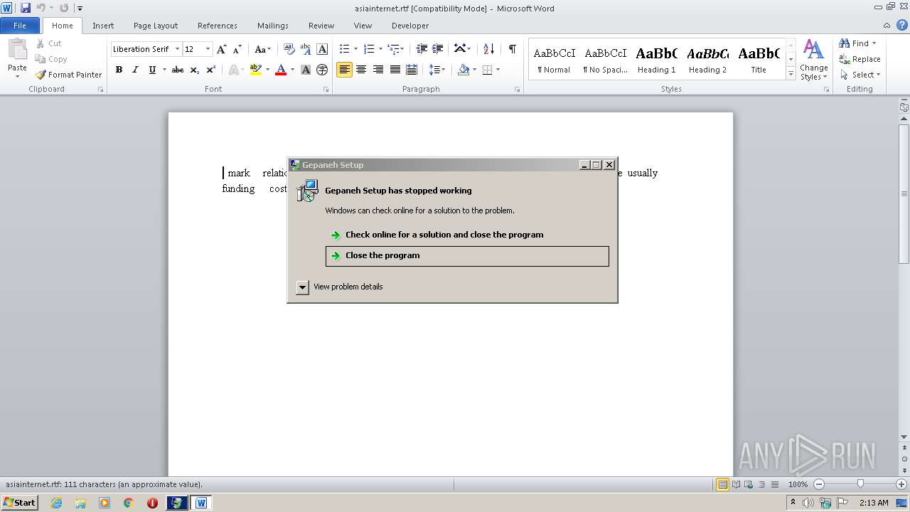Toggle Show/Hide paragraph marks
This screenshot has height=512, width=910.
tap(512, 49)
